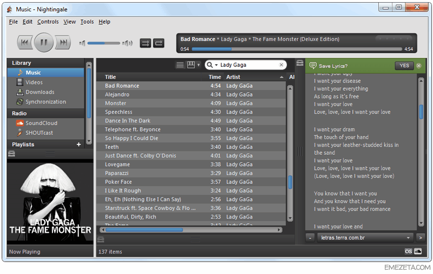
Task: Open the File menu
Action: 13,22
